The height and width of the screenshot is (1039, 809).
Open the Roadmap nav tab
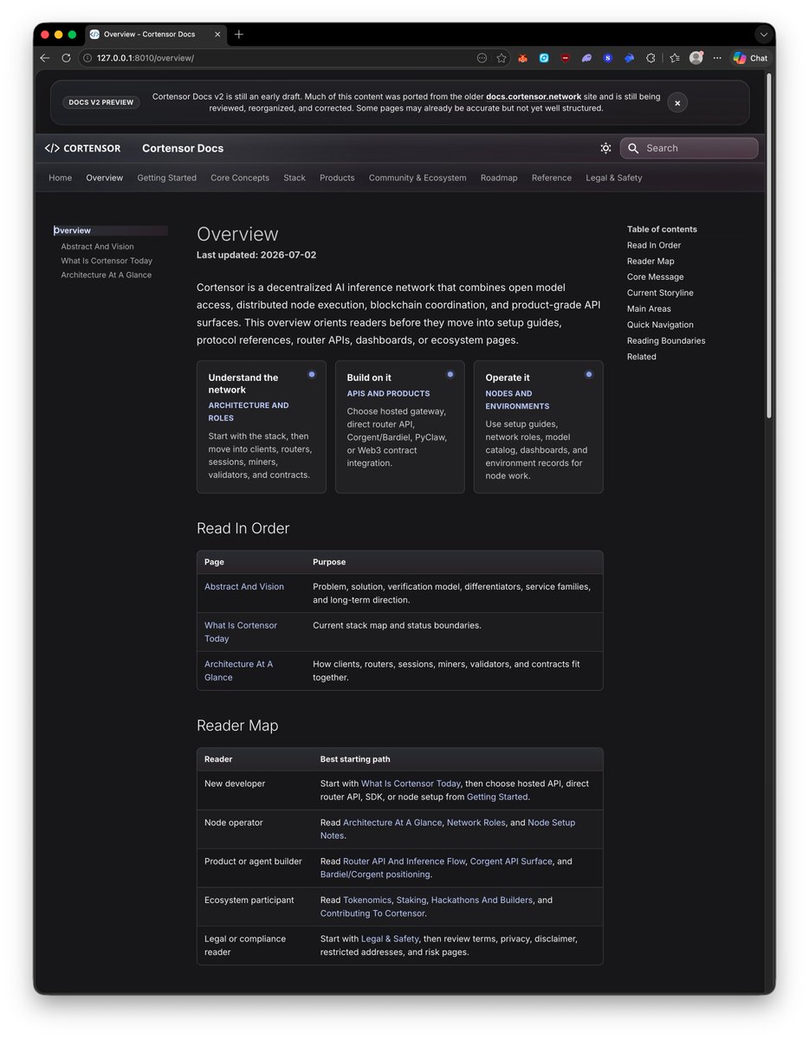pos(499,177)
